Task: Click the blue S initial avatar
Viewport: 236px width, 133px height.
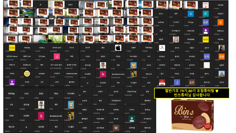Action: coord(191,14)
